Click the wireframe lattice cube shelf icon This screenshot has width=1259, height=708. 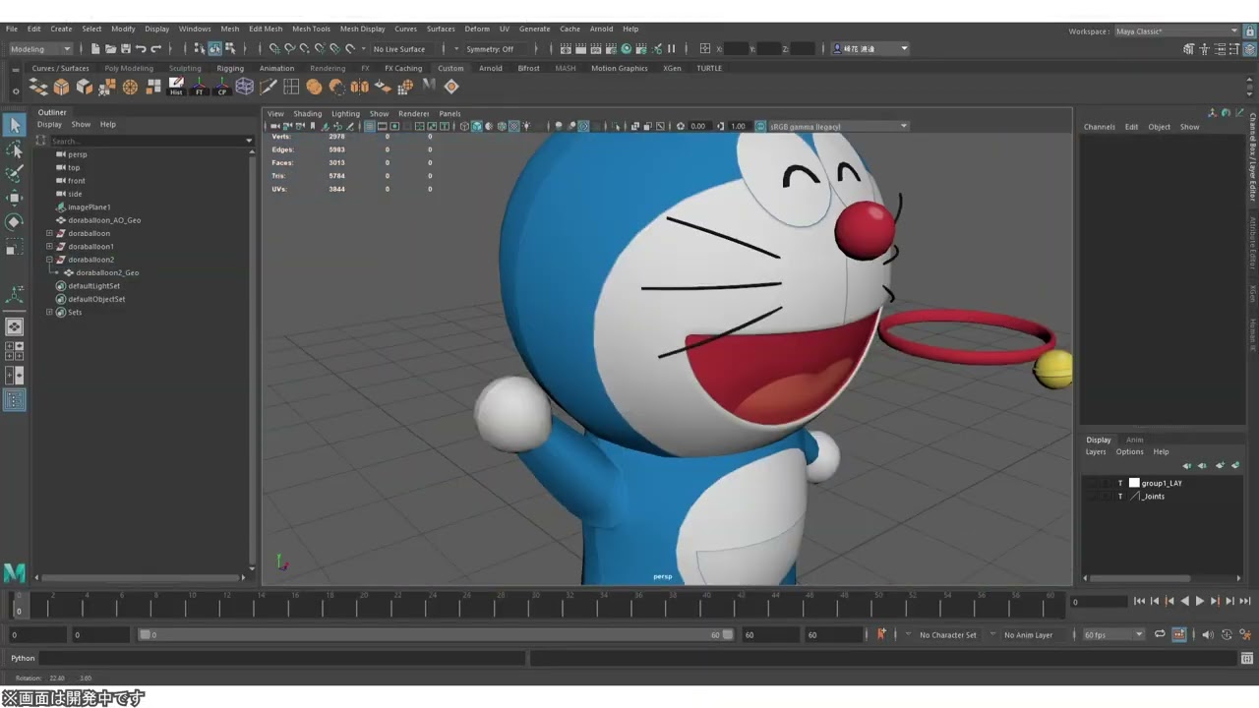[244, 87]
